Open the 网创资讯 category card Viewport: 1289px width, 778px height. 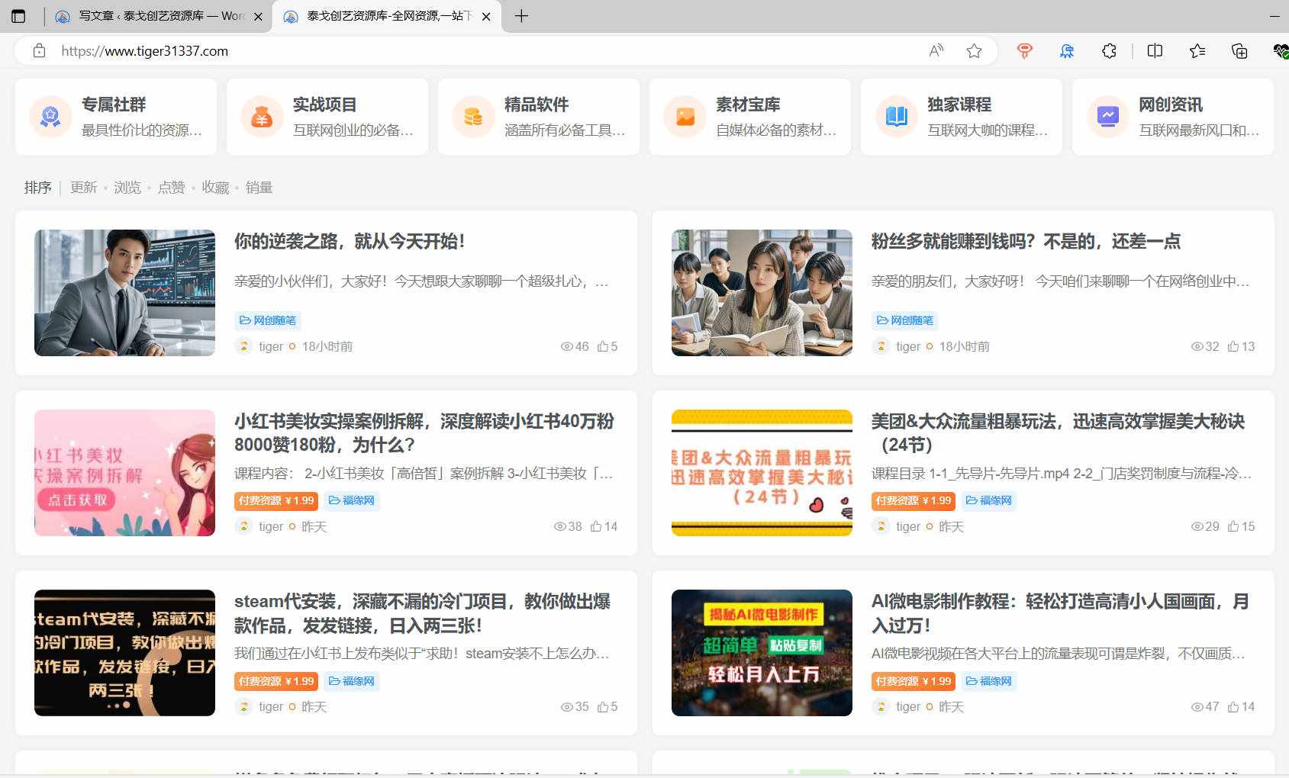coord(1173,117)
